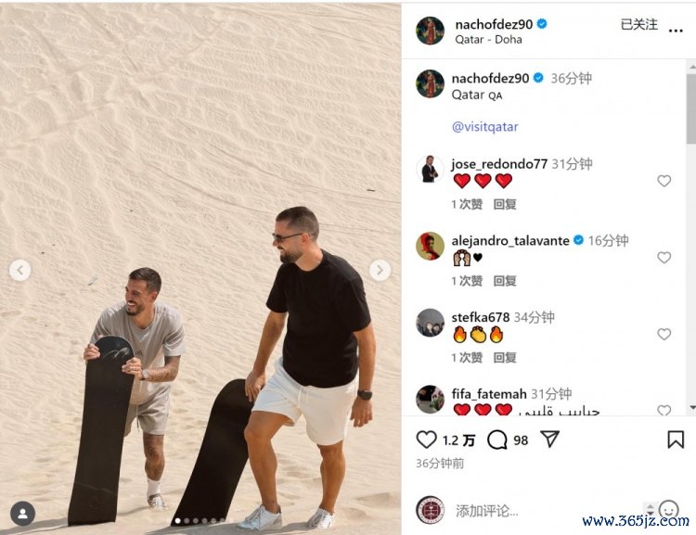
Task: Go to the previous photo arrow
Action: pos(20,270)
